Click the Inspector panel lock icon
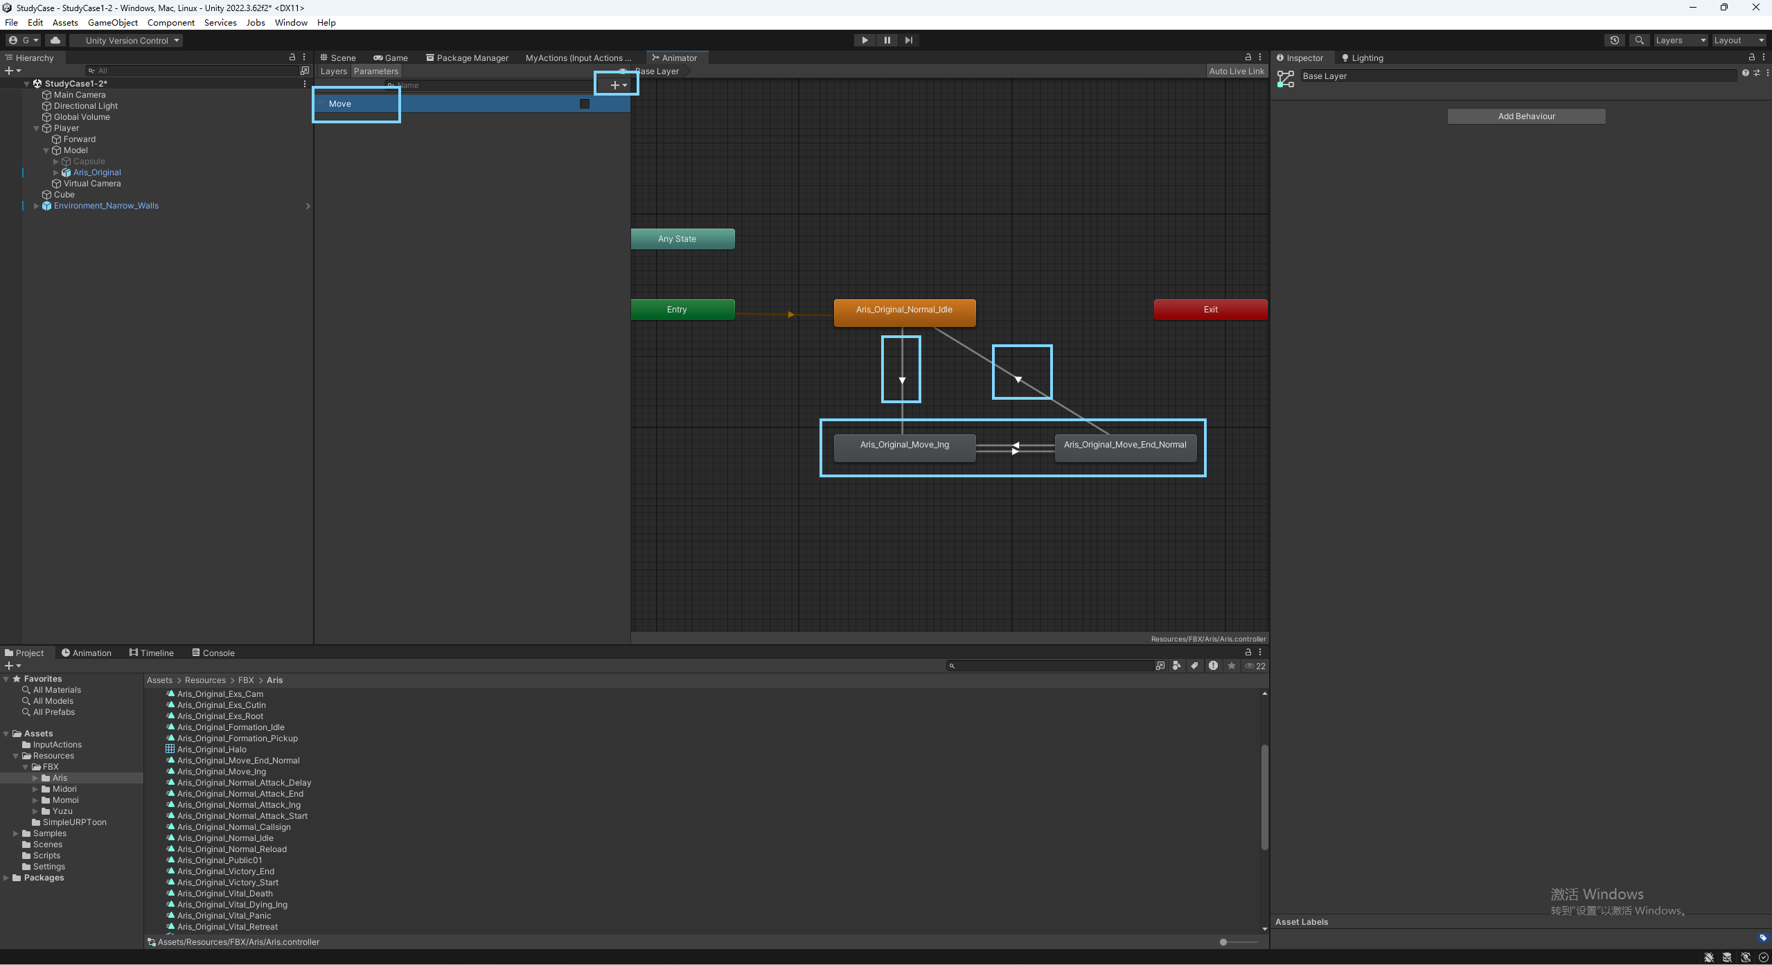This screenshot has width=1772, height=965. 1751,57
